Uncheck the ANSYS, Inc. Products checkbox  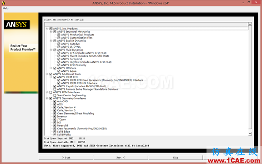coord(51,29)
